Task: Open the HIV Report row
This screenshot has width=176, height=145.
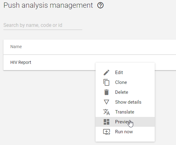Action: [x=21, y=62]
